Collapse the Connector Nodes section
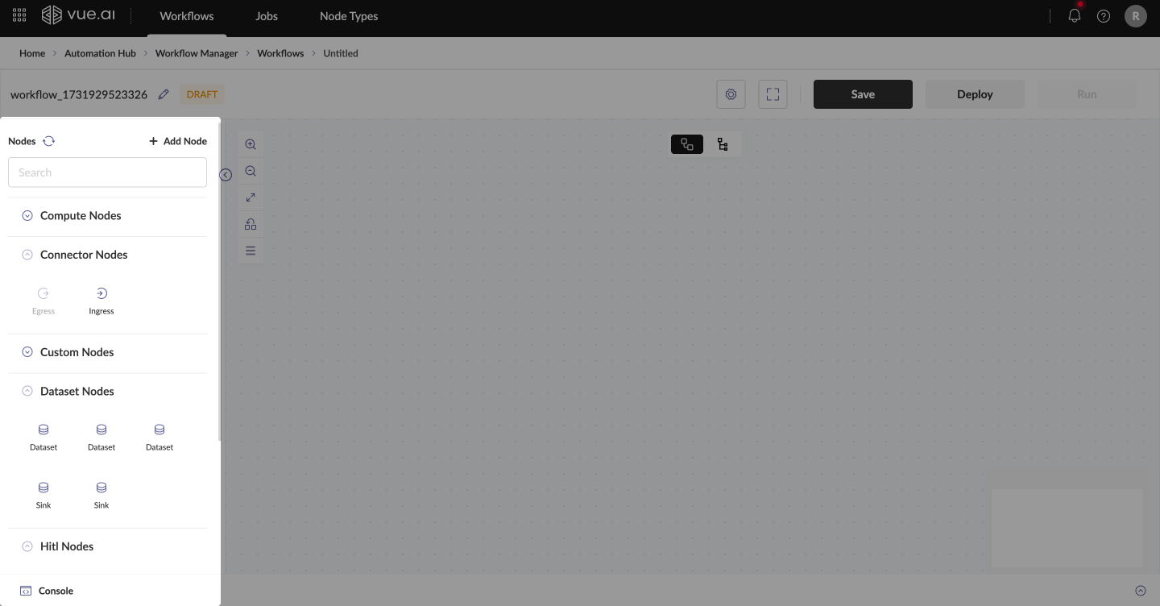 [27, 255]
